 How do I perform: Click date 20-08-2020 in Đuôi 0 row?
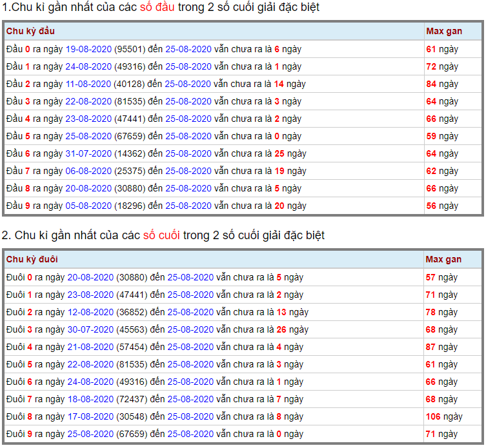(90, 277)
